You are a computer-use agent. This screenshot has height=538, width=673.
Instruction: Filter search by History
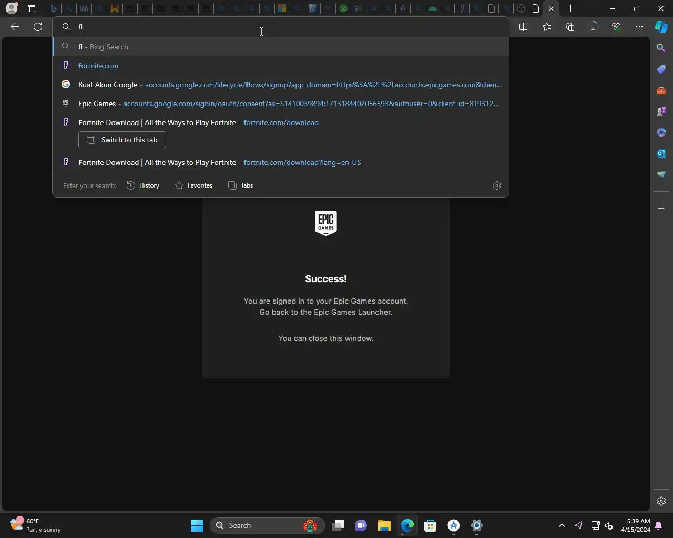143,185
